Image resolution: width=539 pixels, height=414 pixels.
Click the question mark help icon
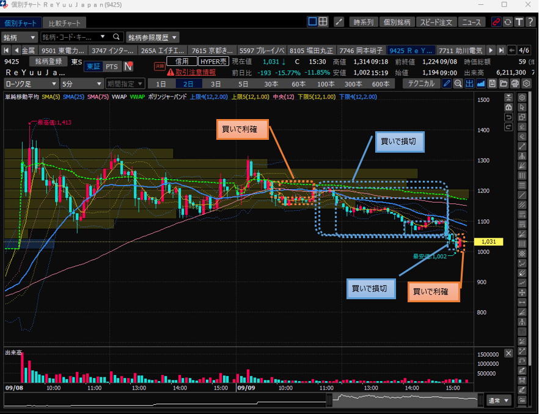[x=529, y=23]
